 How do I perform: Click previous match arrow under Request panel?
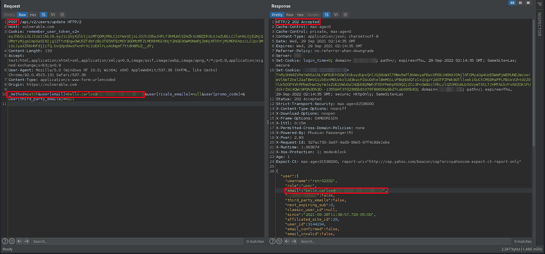click(19, 241)
